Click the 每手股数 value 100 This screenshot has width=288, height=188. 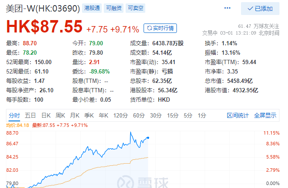(x=38, y=100)
